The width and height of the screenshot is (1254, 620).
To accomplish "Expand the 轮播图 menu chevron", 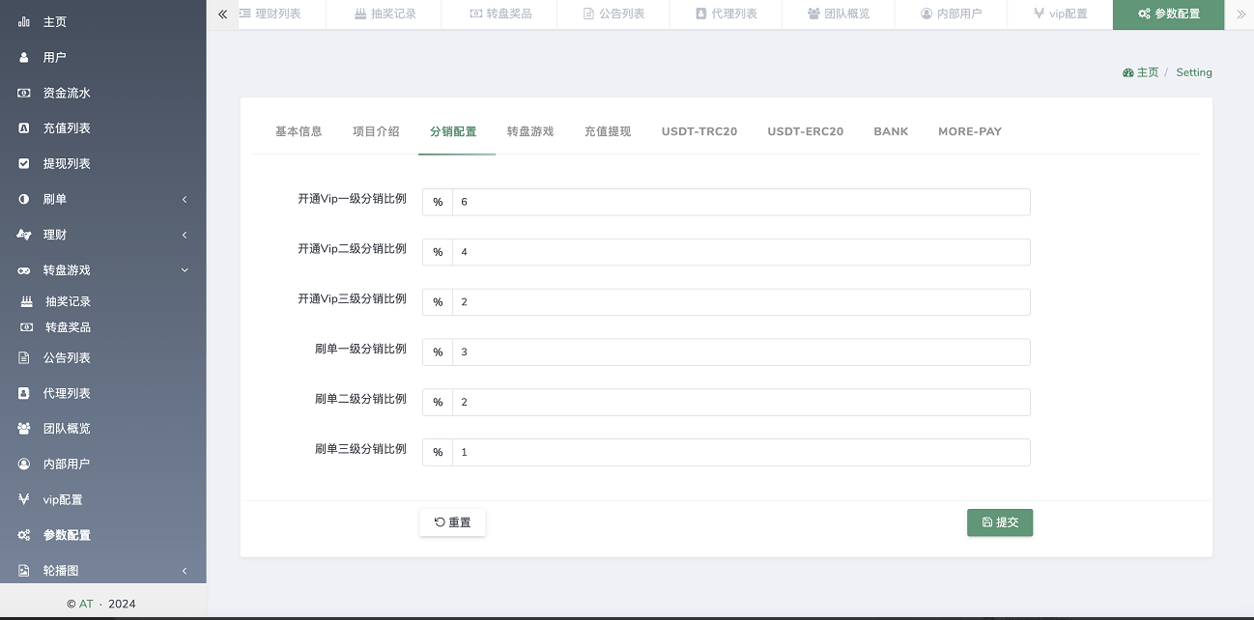I will pos(185,571).
